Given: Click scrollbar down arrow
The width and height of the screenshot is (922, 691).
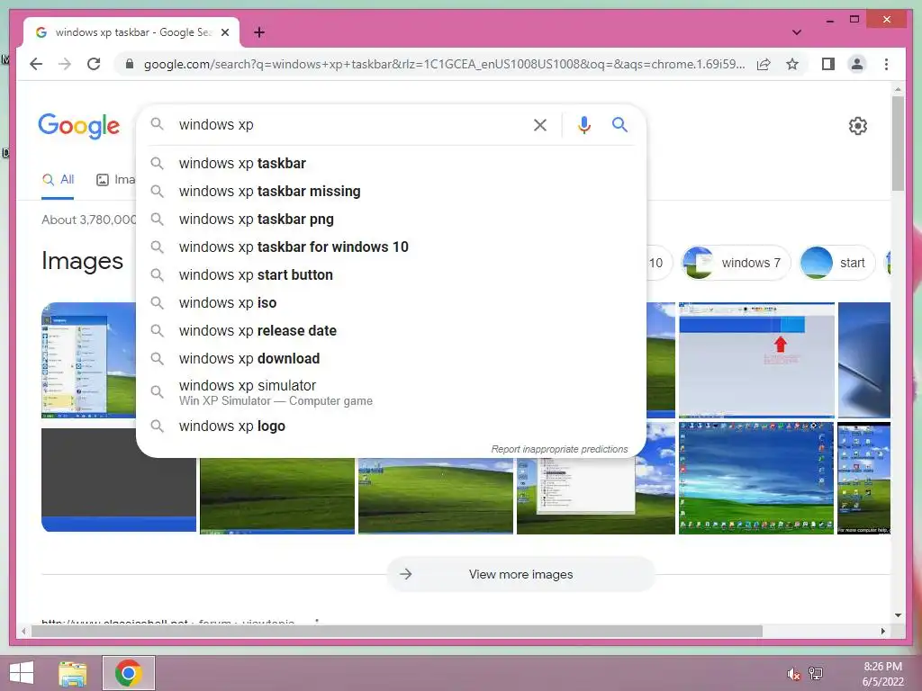Looking at the screenshot, I should coord(898,615).
